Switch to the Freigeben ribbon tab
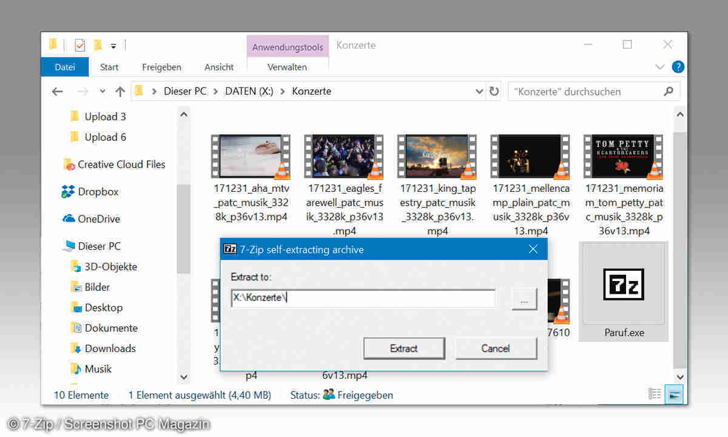This screenshot has width=728, height=437. pyautogui.click(x=161, y=67)
